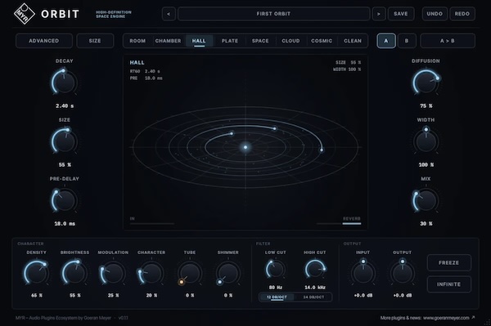Screen dimensions: 491x326
Task: Click the Density knob
Action: (x=36, y=273)
